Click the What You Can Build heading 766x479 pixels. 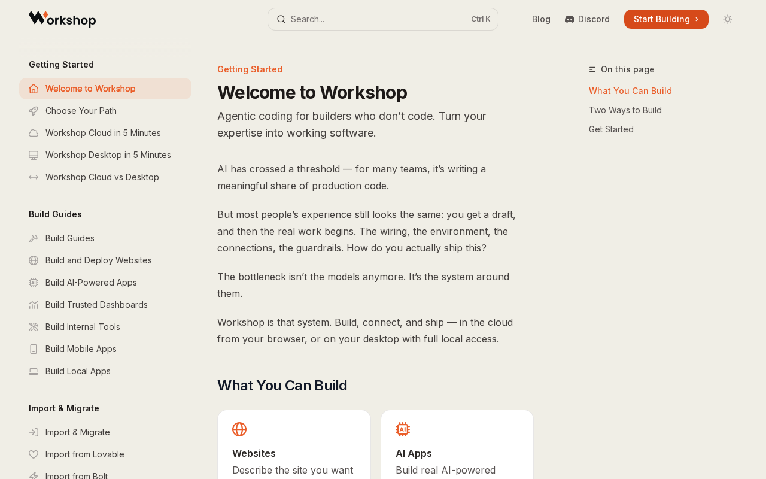[282, 386]
